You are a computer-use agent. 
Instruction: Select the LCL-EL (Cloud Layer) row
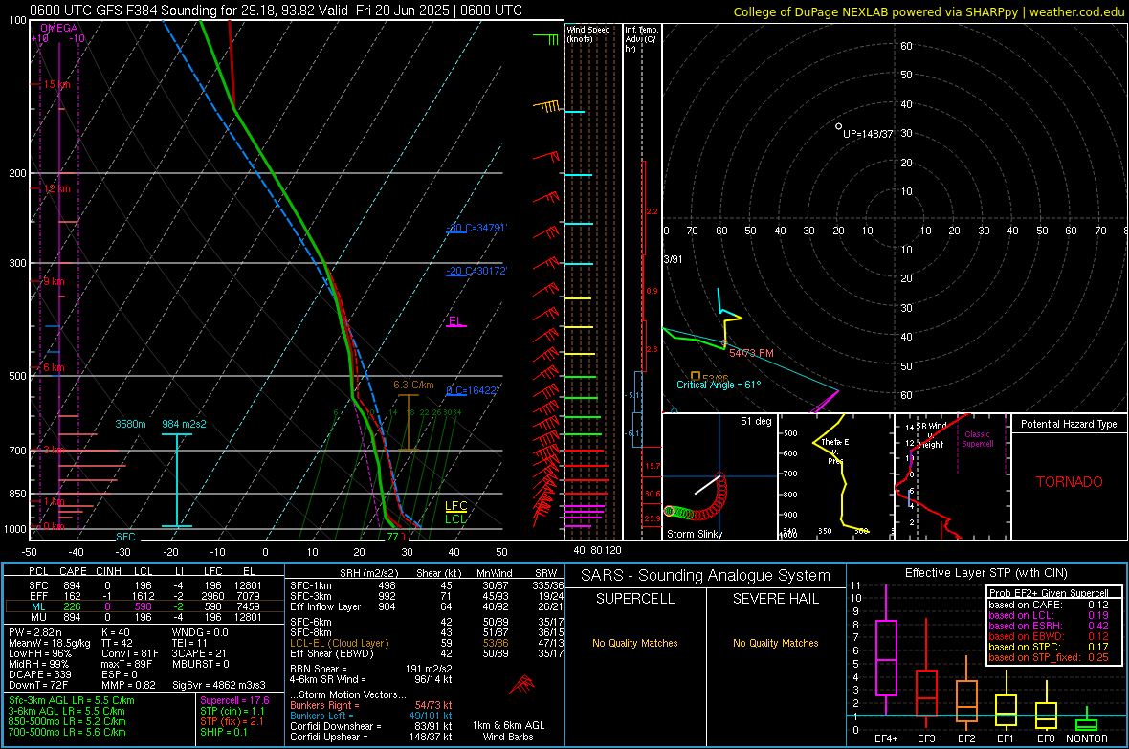(x=427, y=643)
